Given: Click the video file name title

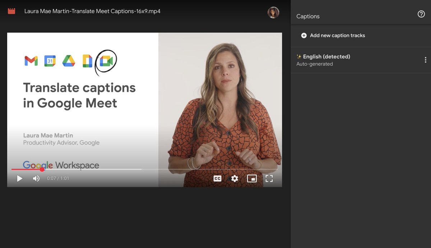Looking at the screenshot, I should 92,11.
